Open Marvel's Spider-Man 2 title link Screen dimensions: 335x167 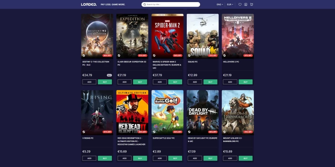point(167,65)
